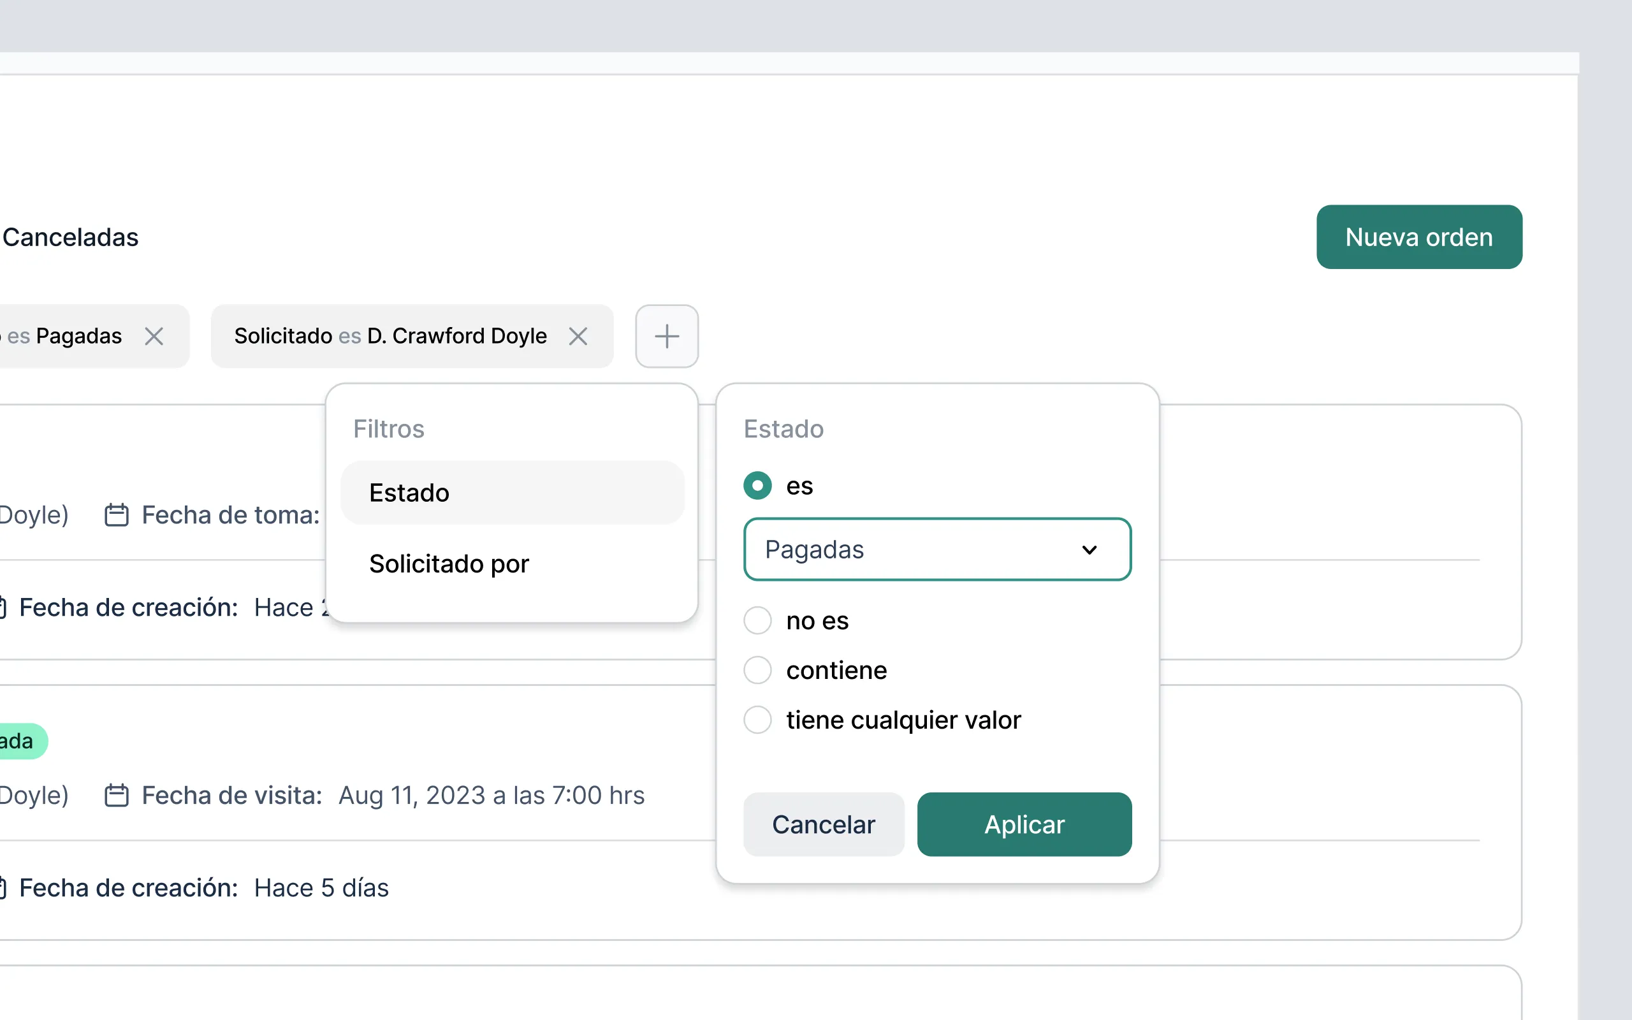Viewport: 1632px width, 1020px height.
Task: Select 'tiene cualquier valor' radio option
Action: tap(757, 720)
